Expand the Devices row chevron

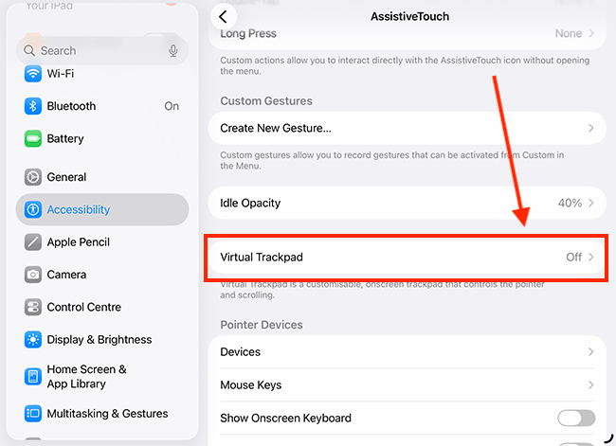591,352
